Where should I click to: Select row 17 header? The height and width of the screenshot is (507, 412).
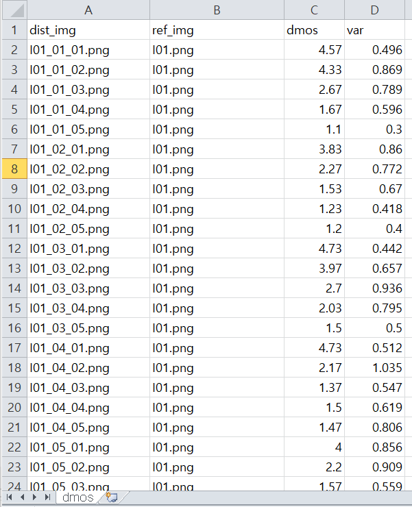14,347
